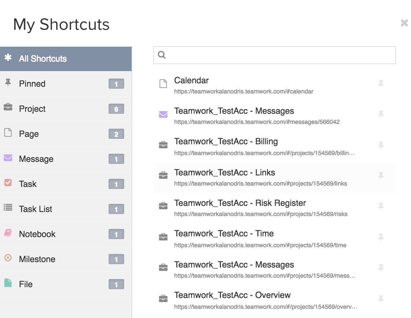Image resolution: width=411 pixels, height=318 pixels.
Task: Open Teamwork_TestAcc - Time shortcut
Action: 224,233
